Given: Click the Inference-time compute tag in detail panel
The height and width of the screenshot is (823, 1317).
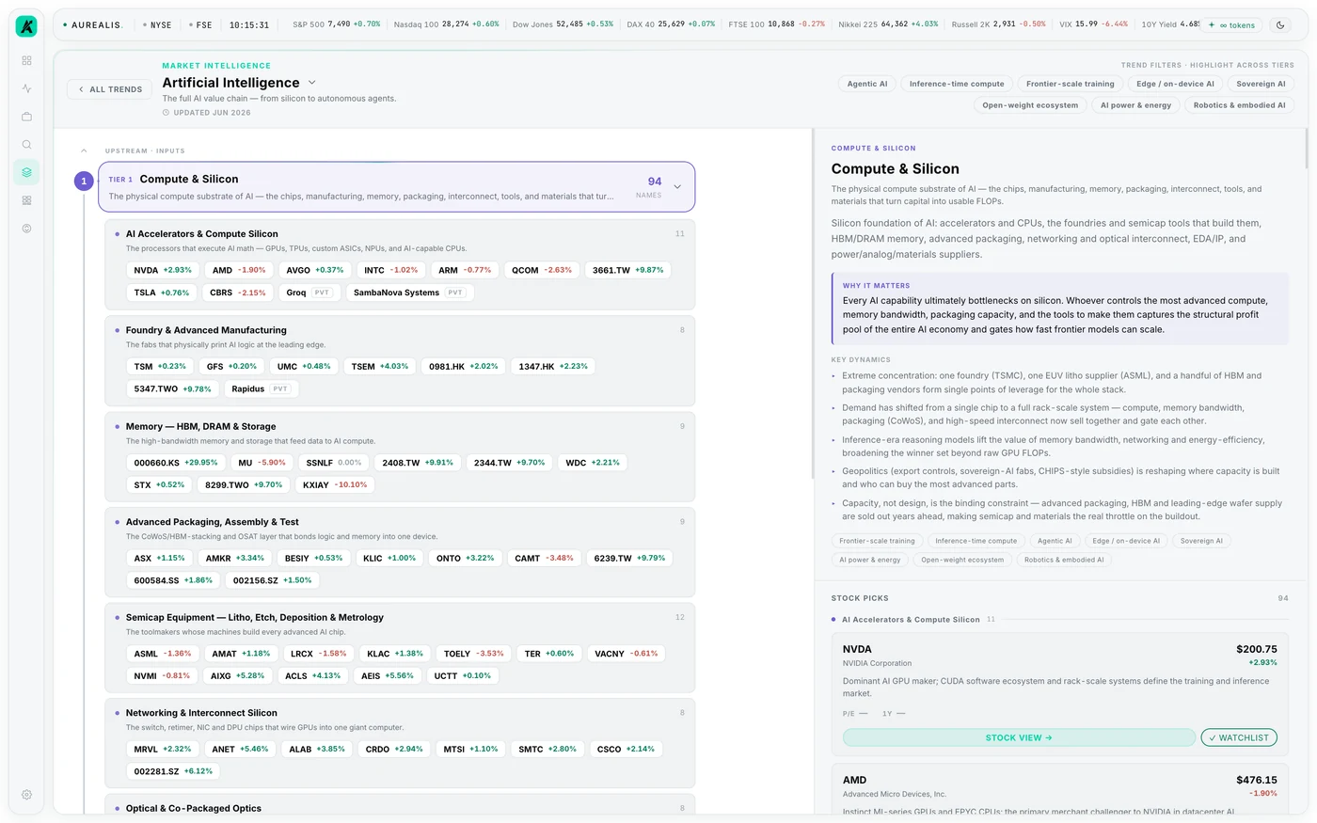Looking at the screenshot, I should (976, 541).
